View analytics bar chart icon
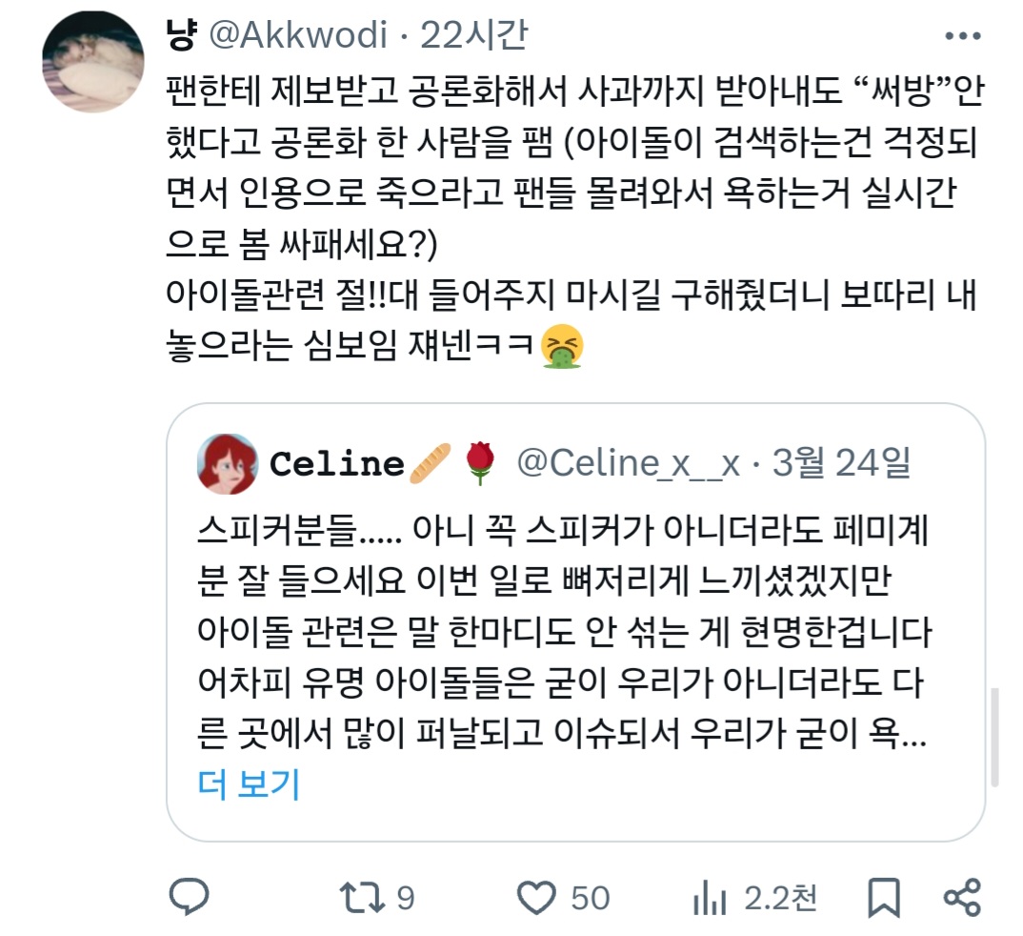 tap(710, 898)
